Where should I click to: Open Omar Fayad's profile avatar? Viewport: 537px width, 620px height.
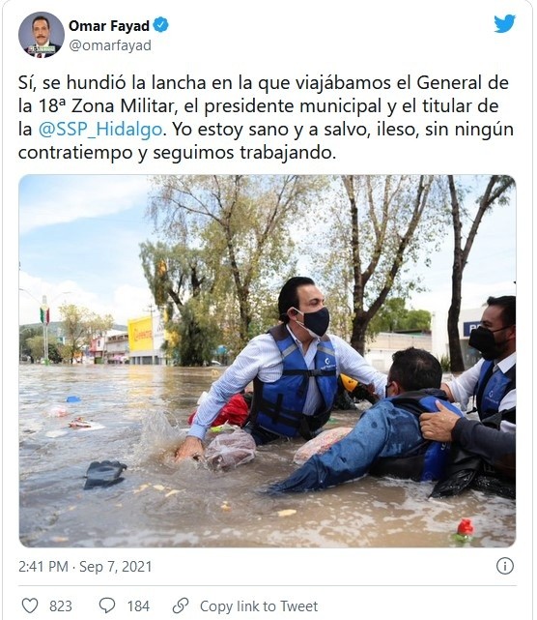point(42,35)
